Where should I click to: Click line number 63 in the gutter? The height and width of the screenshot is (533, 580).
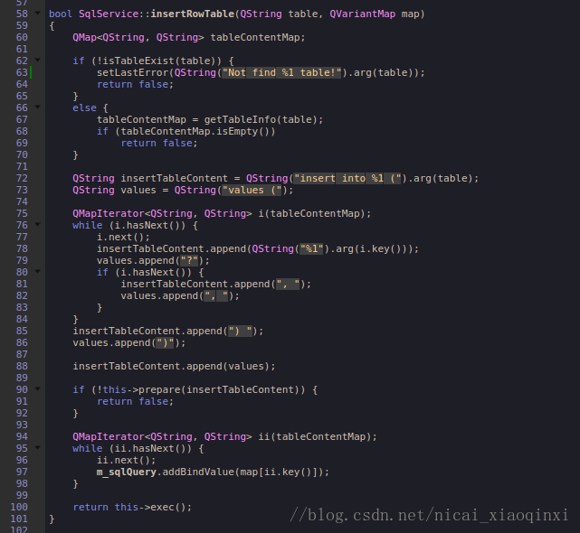click(22, 73)
